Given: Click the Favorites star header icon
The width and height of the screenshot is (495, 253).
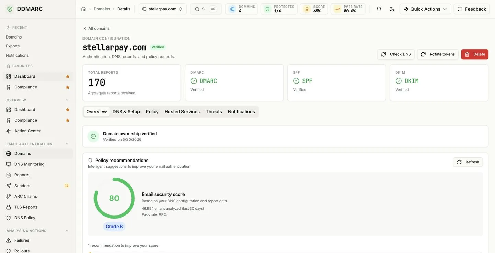Looking at the screenshot, I should tap(9, 66).
